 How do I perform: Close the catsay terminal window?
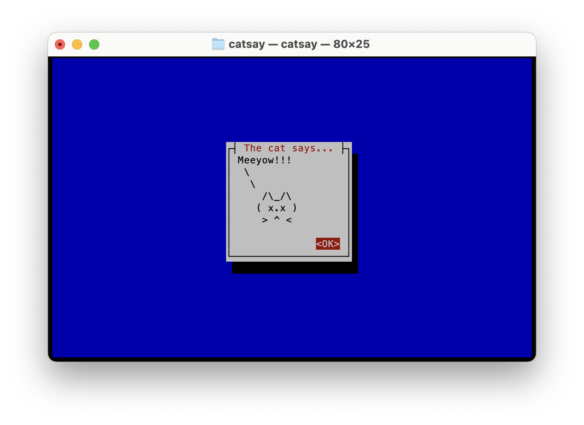(x=60, y=44)
